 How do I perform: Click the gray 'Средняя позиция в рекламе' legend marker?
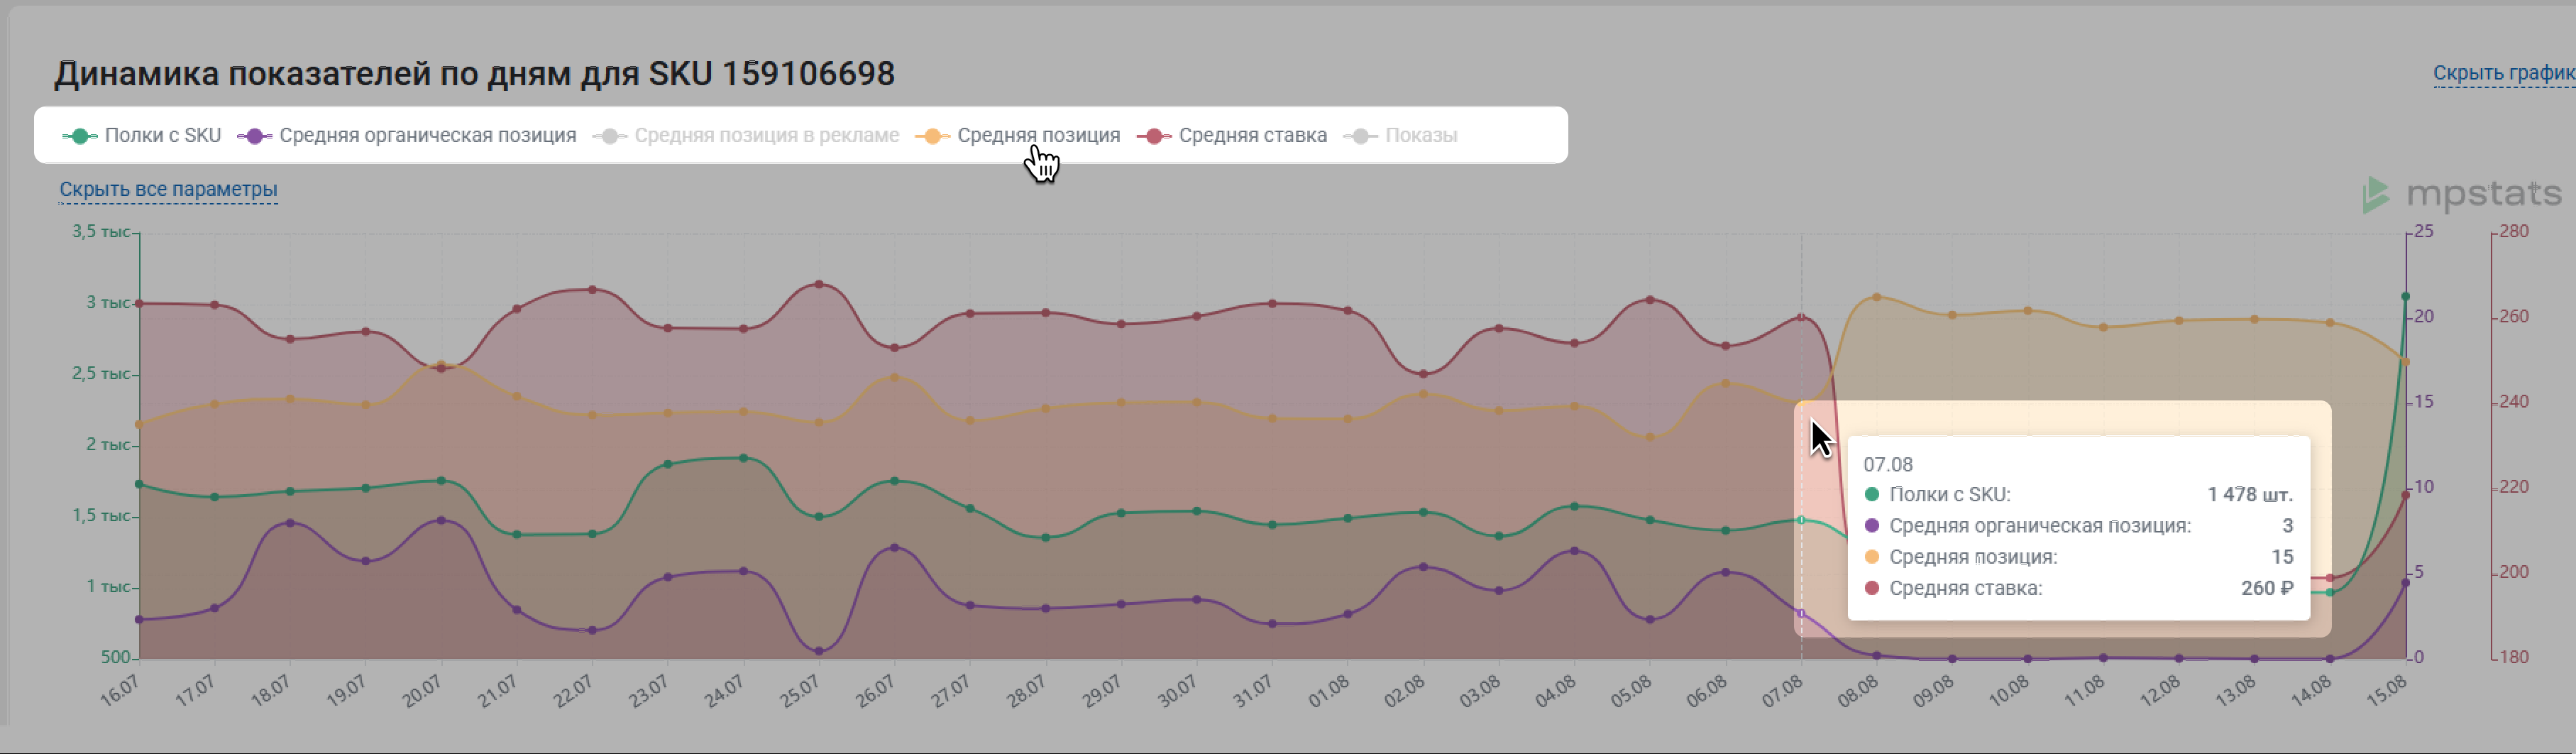(x=609, y=136)
